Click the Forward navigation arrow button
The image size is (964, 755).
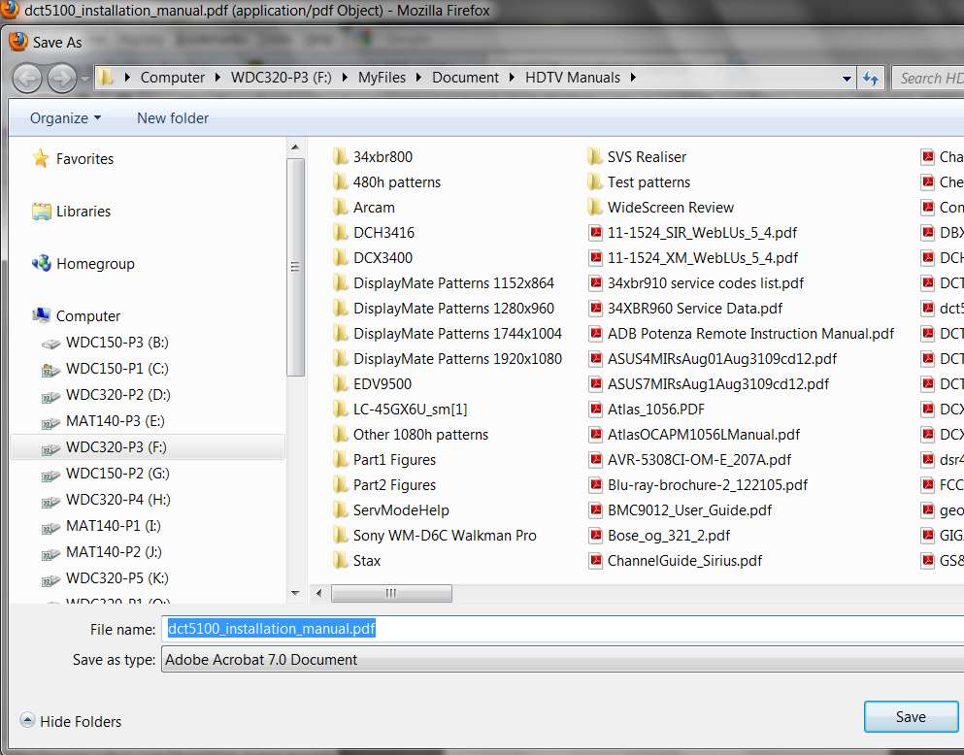(x=62, y=79)
